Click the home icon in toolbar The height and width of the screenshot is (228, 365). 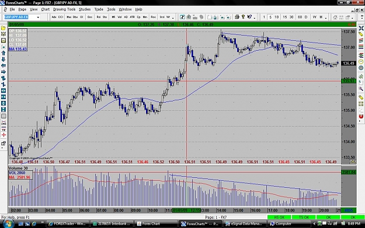point(335,17)
